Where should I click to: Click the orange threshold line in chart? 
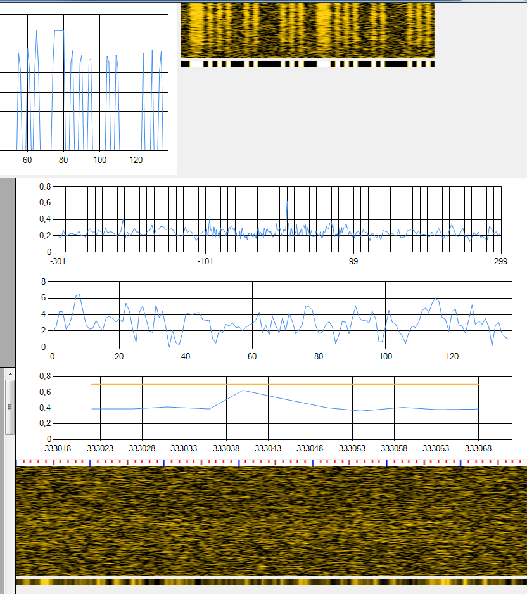[284, 384]
